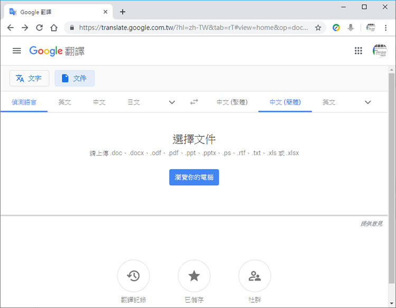Screen dimensions: 396x308
Task: Click browse your computer (瀏覽你的電腦) button
Action: (x=194, y=177)
